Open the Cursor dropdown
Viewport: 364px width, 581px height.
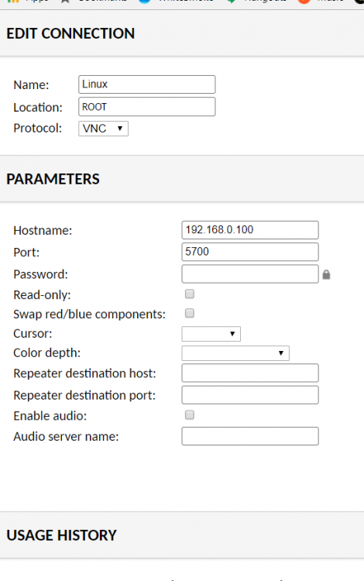(x=211, y=334)
